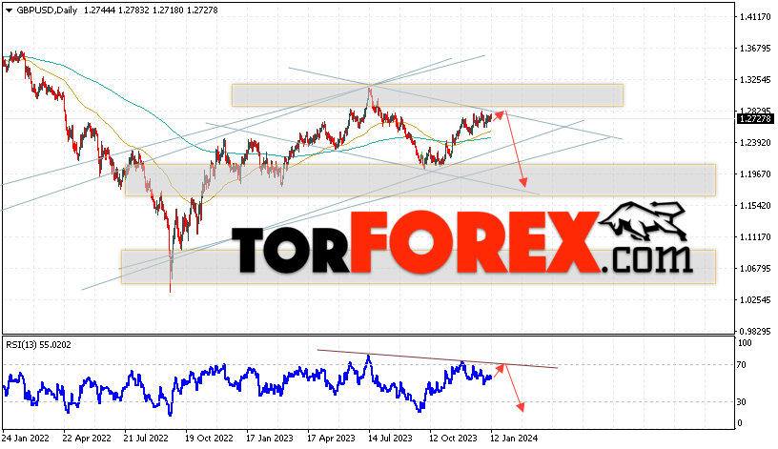Select the 1.36795 price axis label
The image size is (778, 449).
(x=755, y=48)
